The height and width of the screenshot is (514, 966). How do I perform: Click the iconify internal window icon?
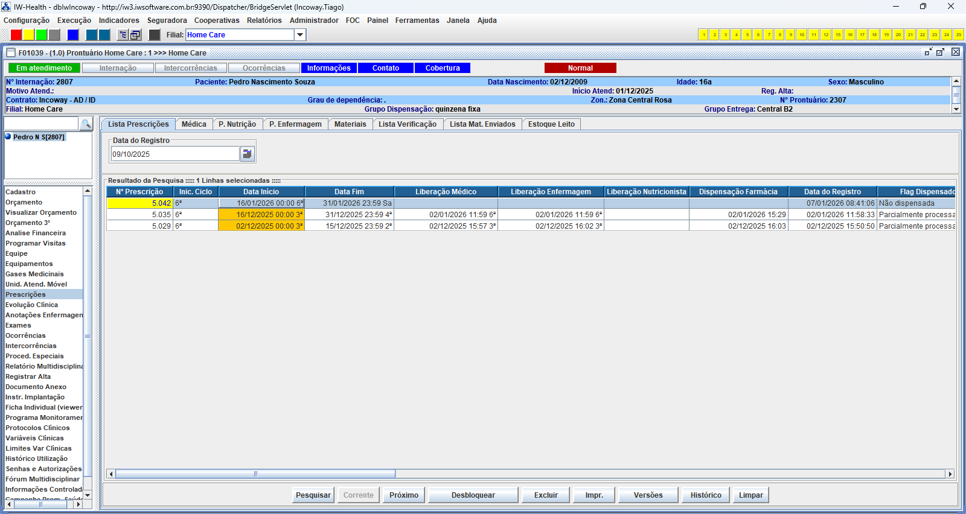point(928,52)
